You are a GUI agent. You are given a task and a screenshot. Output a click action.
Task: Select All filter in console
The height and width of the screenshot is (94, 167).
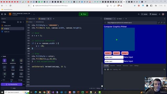(x=108, y=69)
